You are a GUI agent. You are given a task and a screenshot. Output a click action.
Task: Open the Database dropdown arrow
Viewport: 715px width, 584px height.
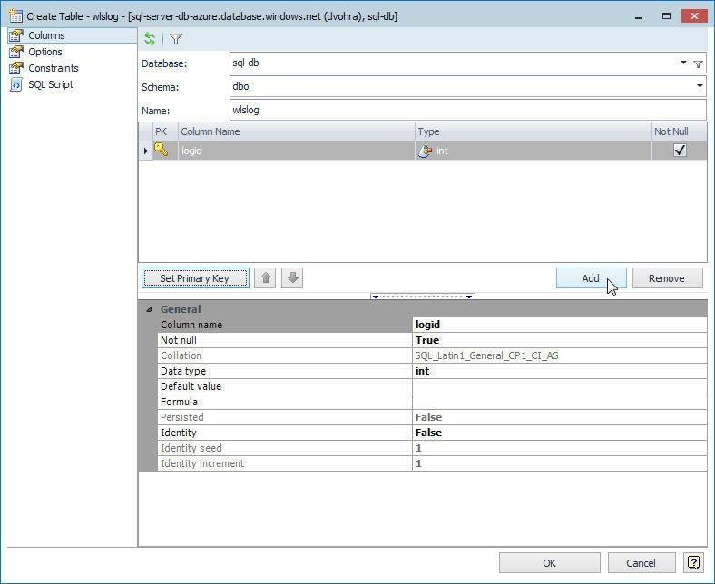[x=683, y=63]
